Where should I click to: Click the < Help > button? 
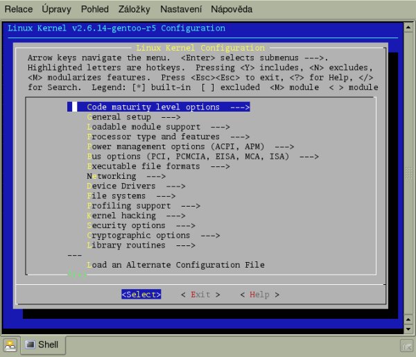tap(259, 295)
